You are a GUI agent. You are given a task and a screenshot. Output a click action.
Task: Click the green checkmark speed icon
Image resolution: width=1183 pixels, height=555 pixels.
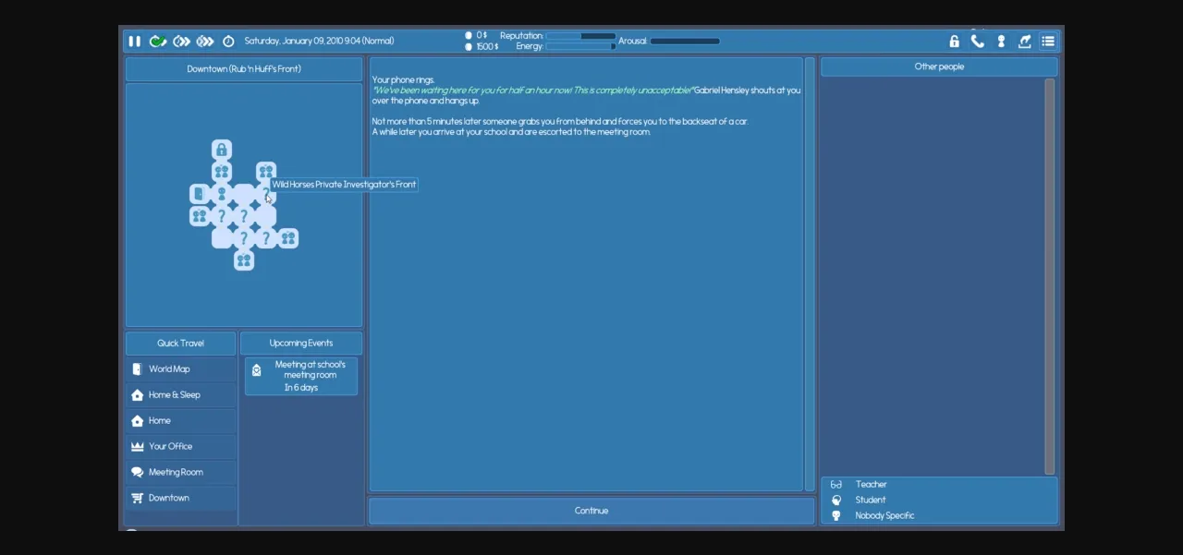point(158,42)
